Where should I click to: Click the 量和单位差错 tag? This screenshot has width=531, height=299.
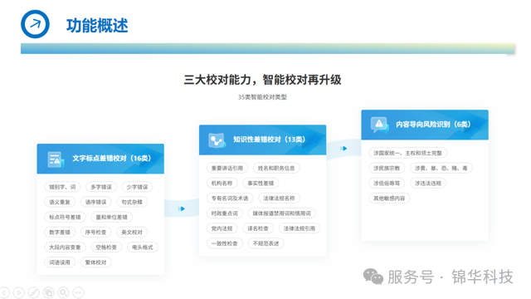(x=112, y=217)
